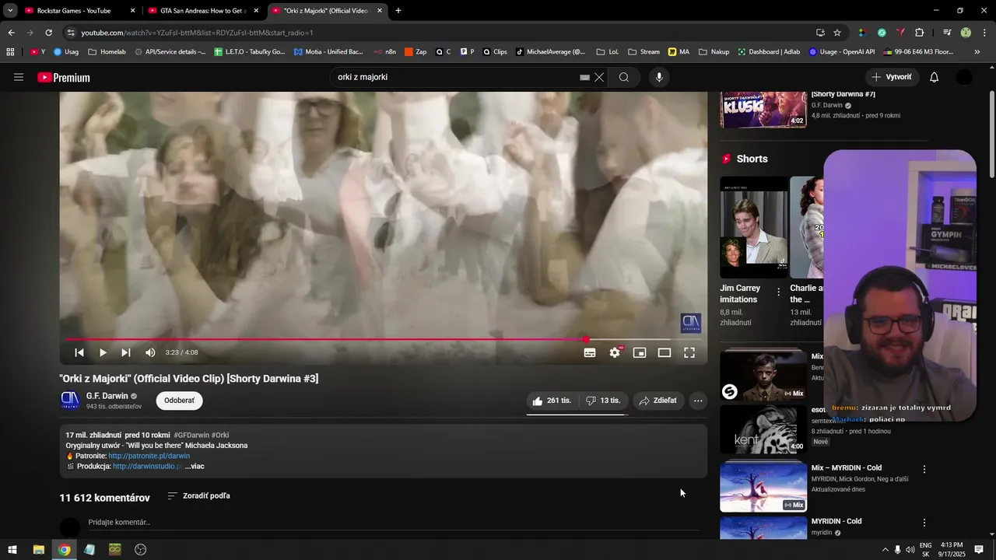Open more actions menu beside Zdieľať
Screen dimensions: 996x560
click(698, 401)
